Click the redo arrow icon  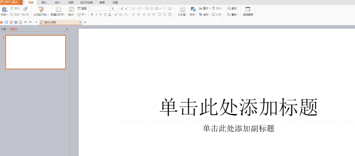click(30, 22)
